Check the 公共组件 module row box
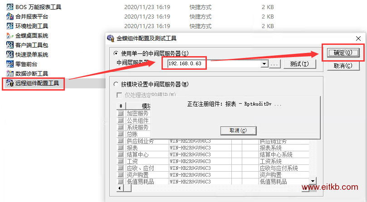The width and height of the screenshot is (367, 202). 120,120
